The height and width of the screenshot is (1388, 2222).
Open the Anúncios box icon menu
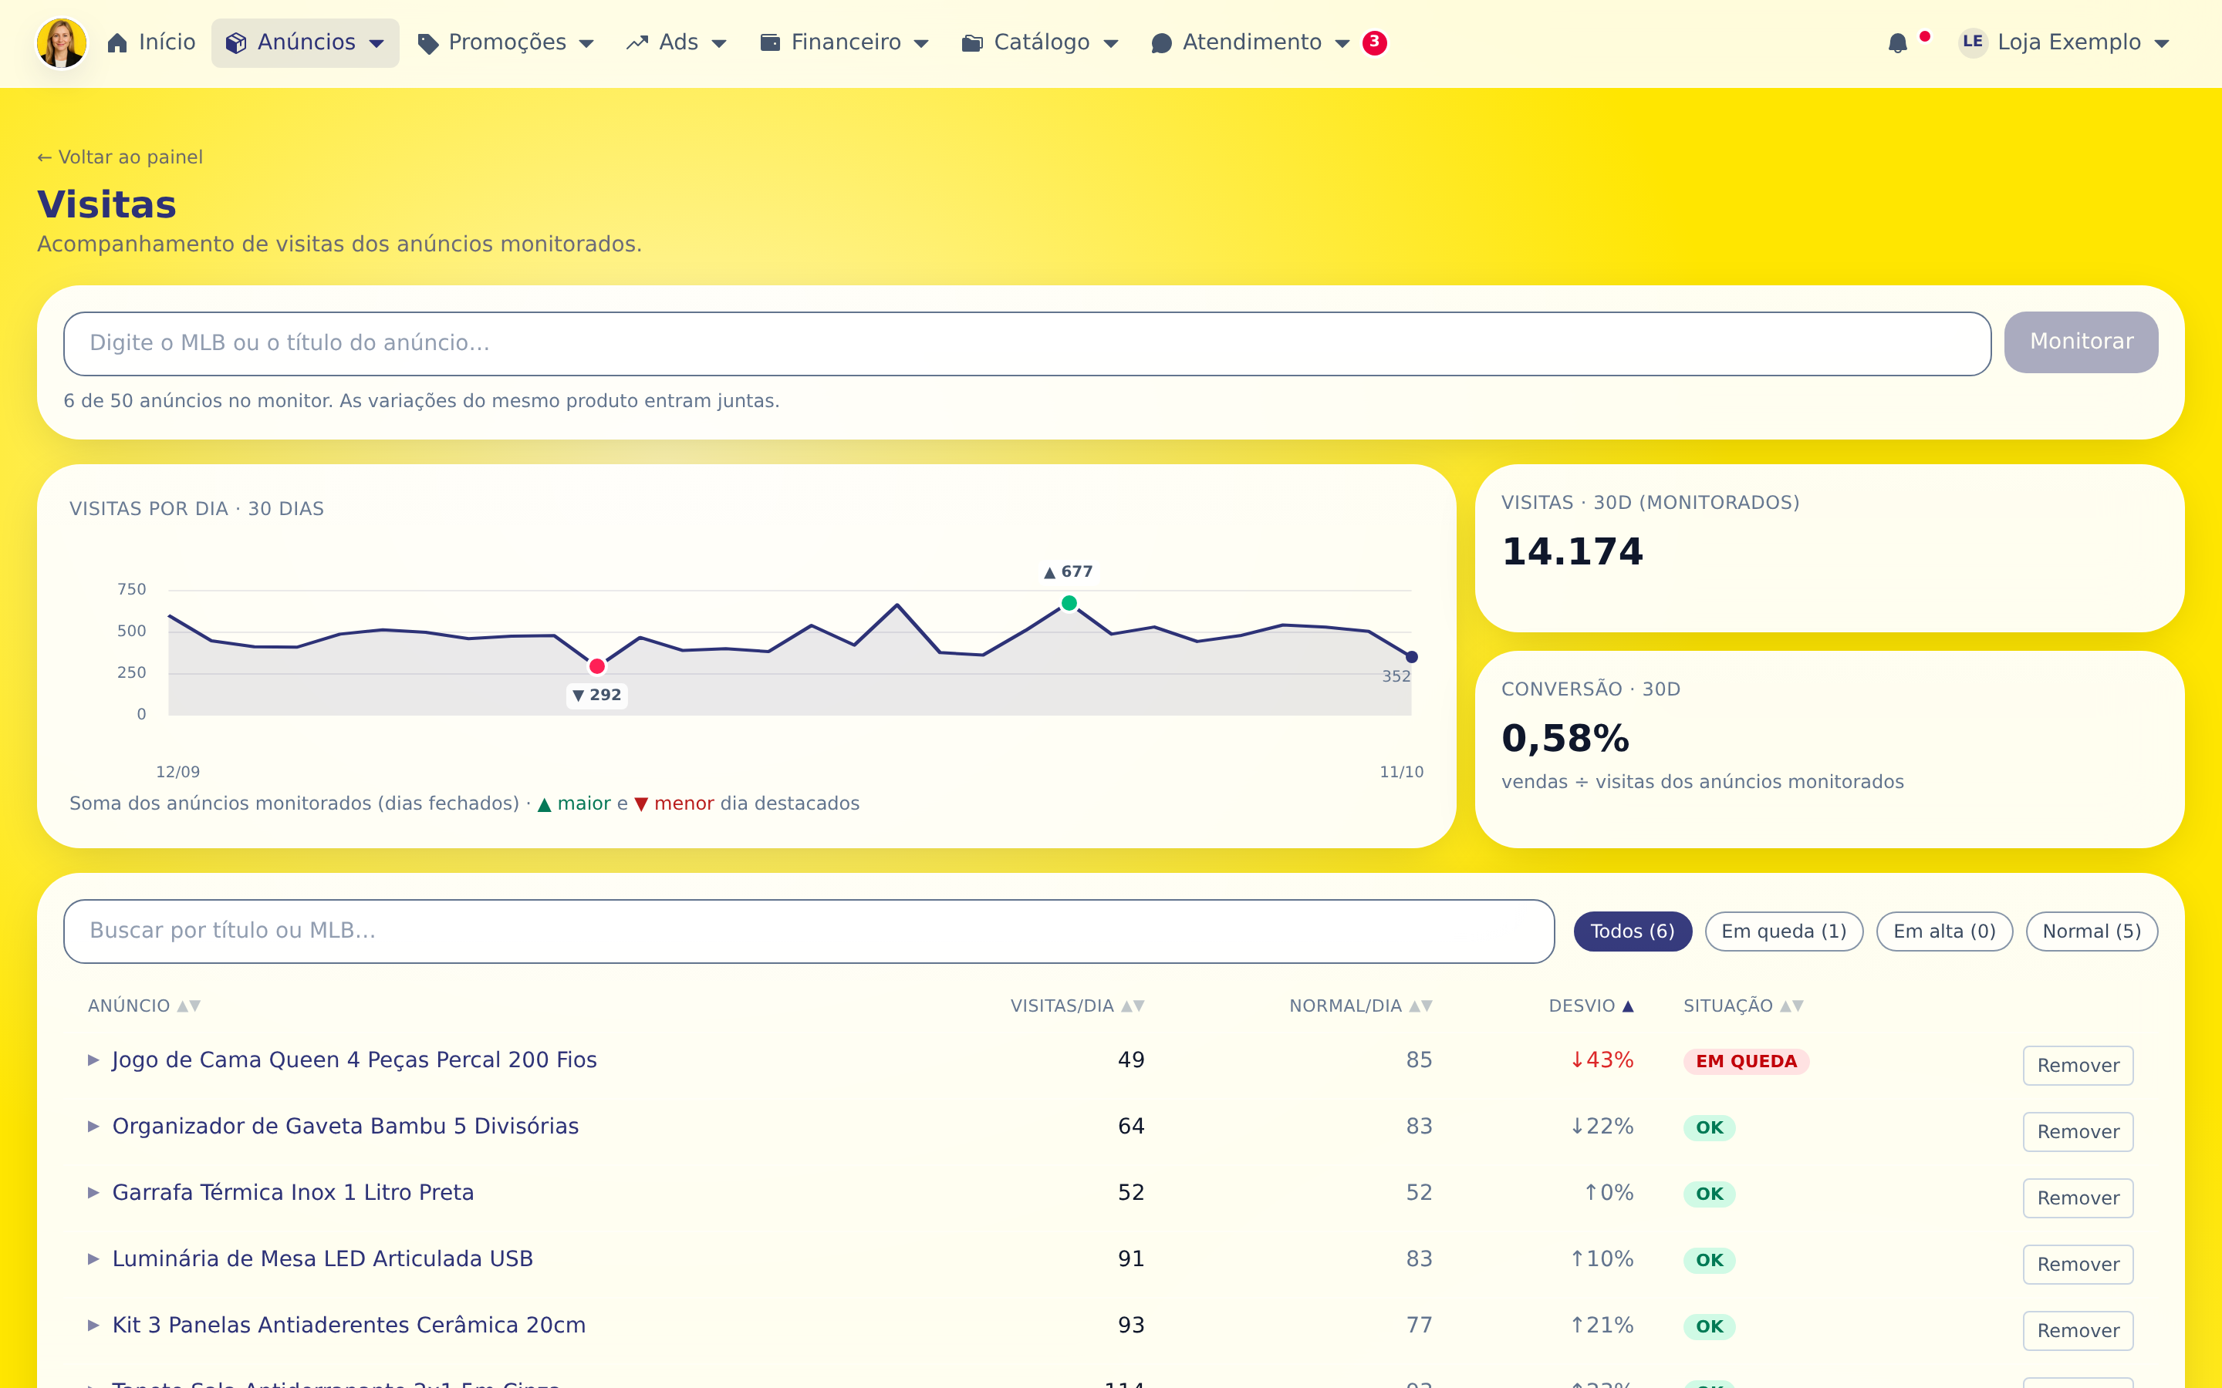coord(236,43)
